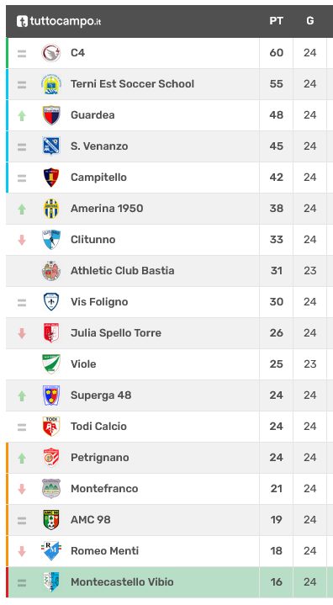Click the tuttocampo.it logo in header
Viewport: 333px width, 605px height.
(59, 21)
